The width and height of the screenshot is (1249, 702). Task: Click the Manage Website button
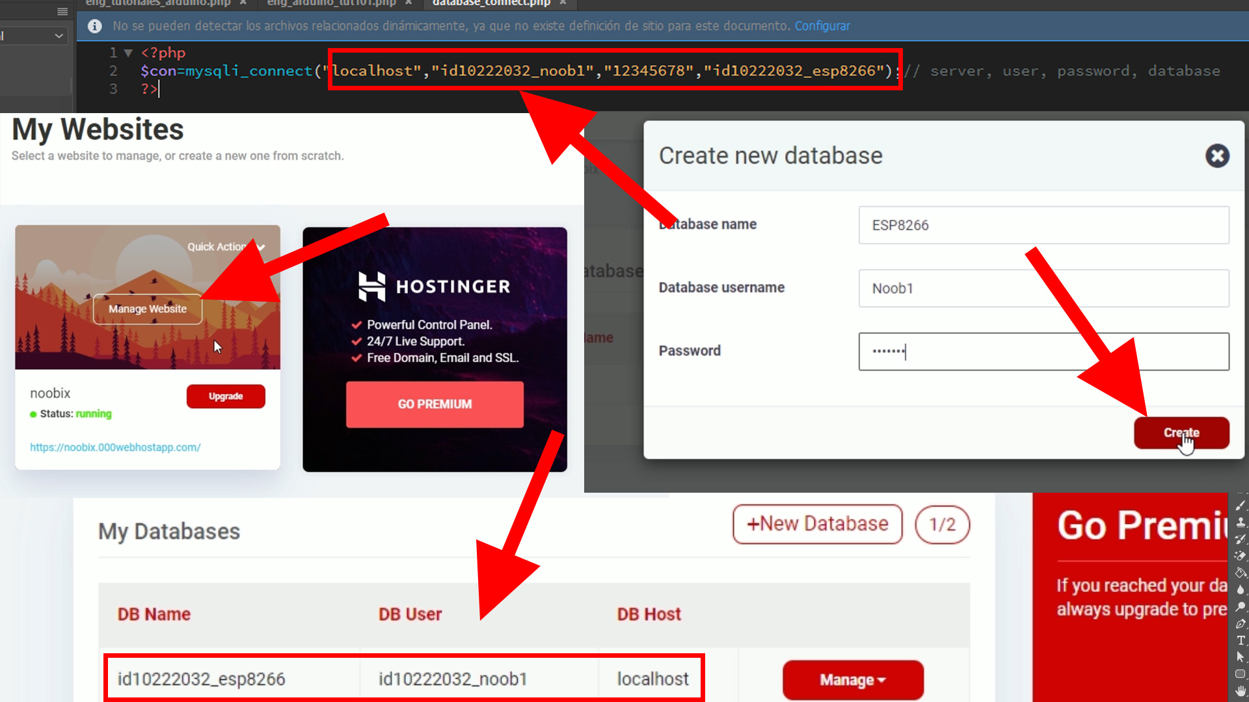point(148,309)
